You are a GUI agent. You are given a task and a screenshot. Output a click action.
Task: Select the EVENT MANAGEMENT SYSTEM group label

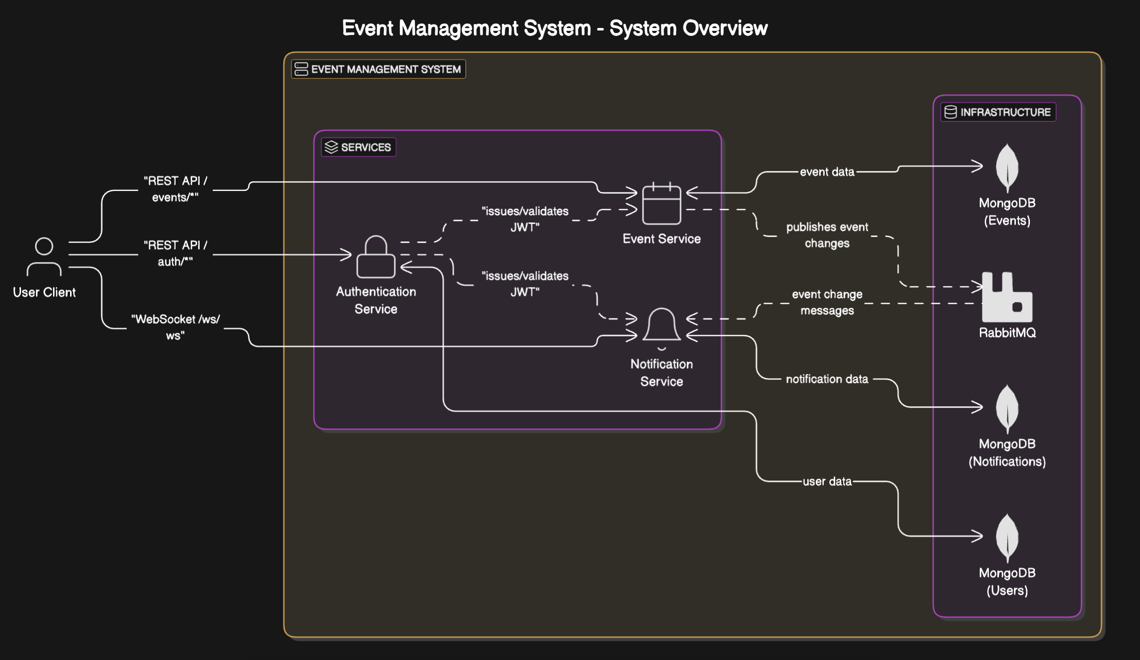pos(378,69)
